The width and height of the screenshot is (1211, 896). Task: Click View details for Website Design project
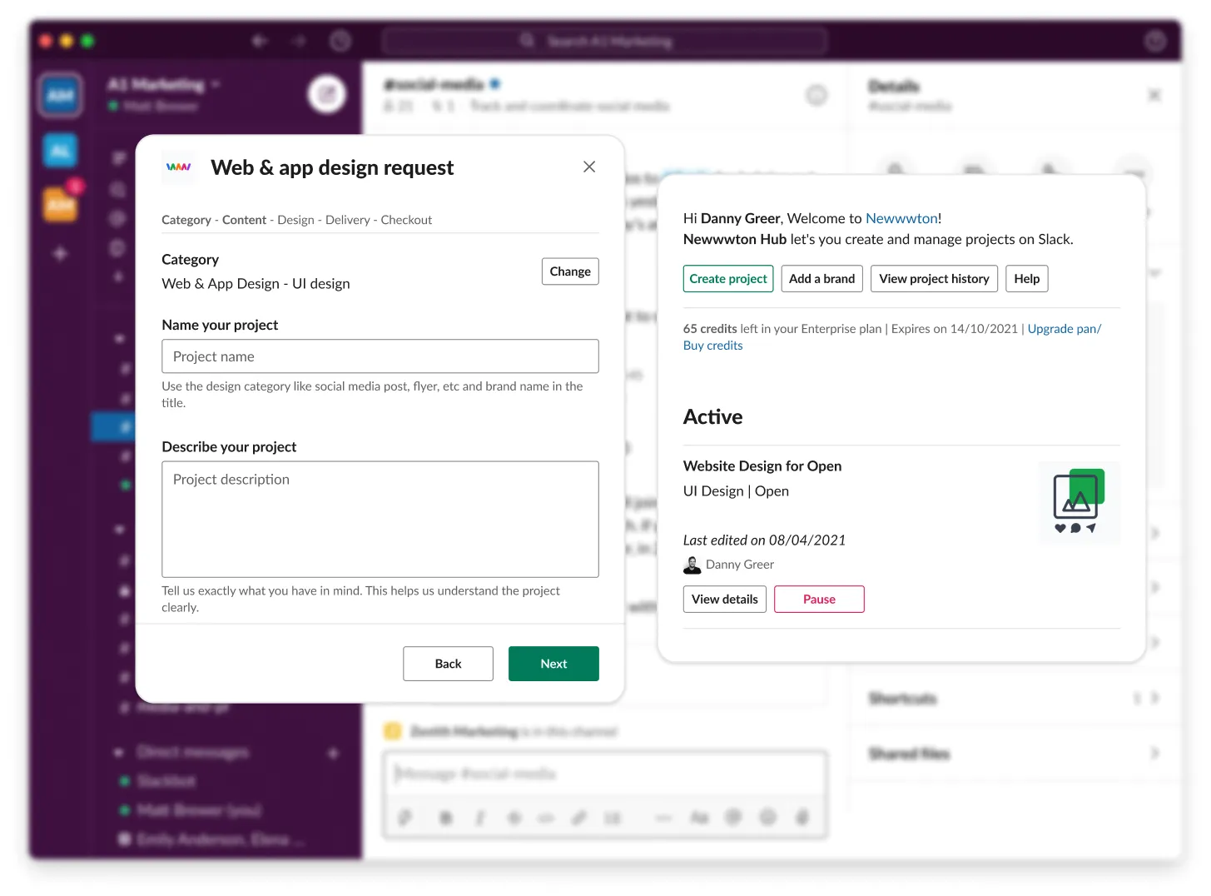(x=725, y=600)
